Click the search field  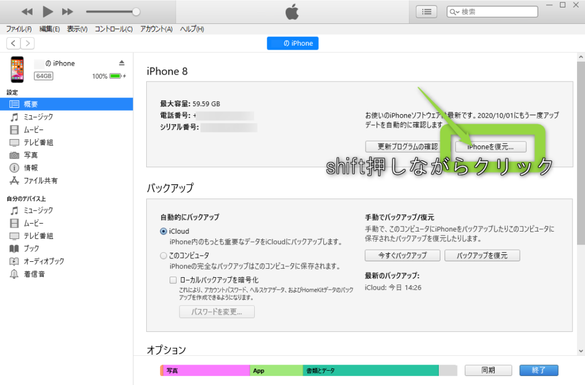coord(492,12)
